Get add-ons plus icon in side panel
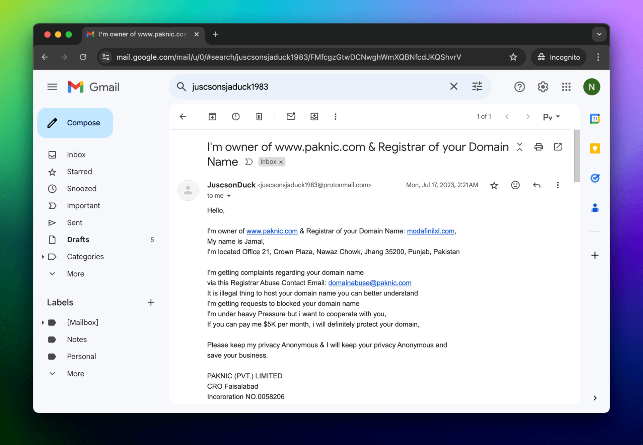Screen dimensions: 643x445 (595, 255)
